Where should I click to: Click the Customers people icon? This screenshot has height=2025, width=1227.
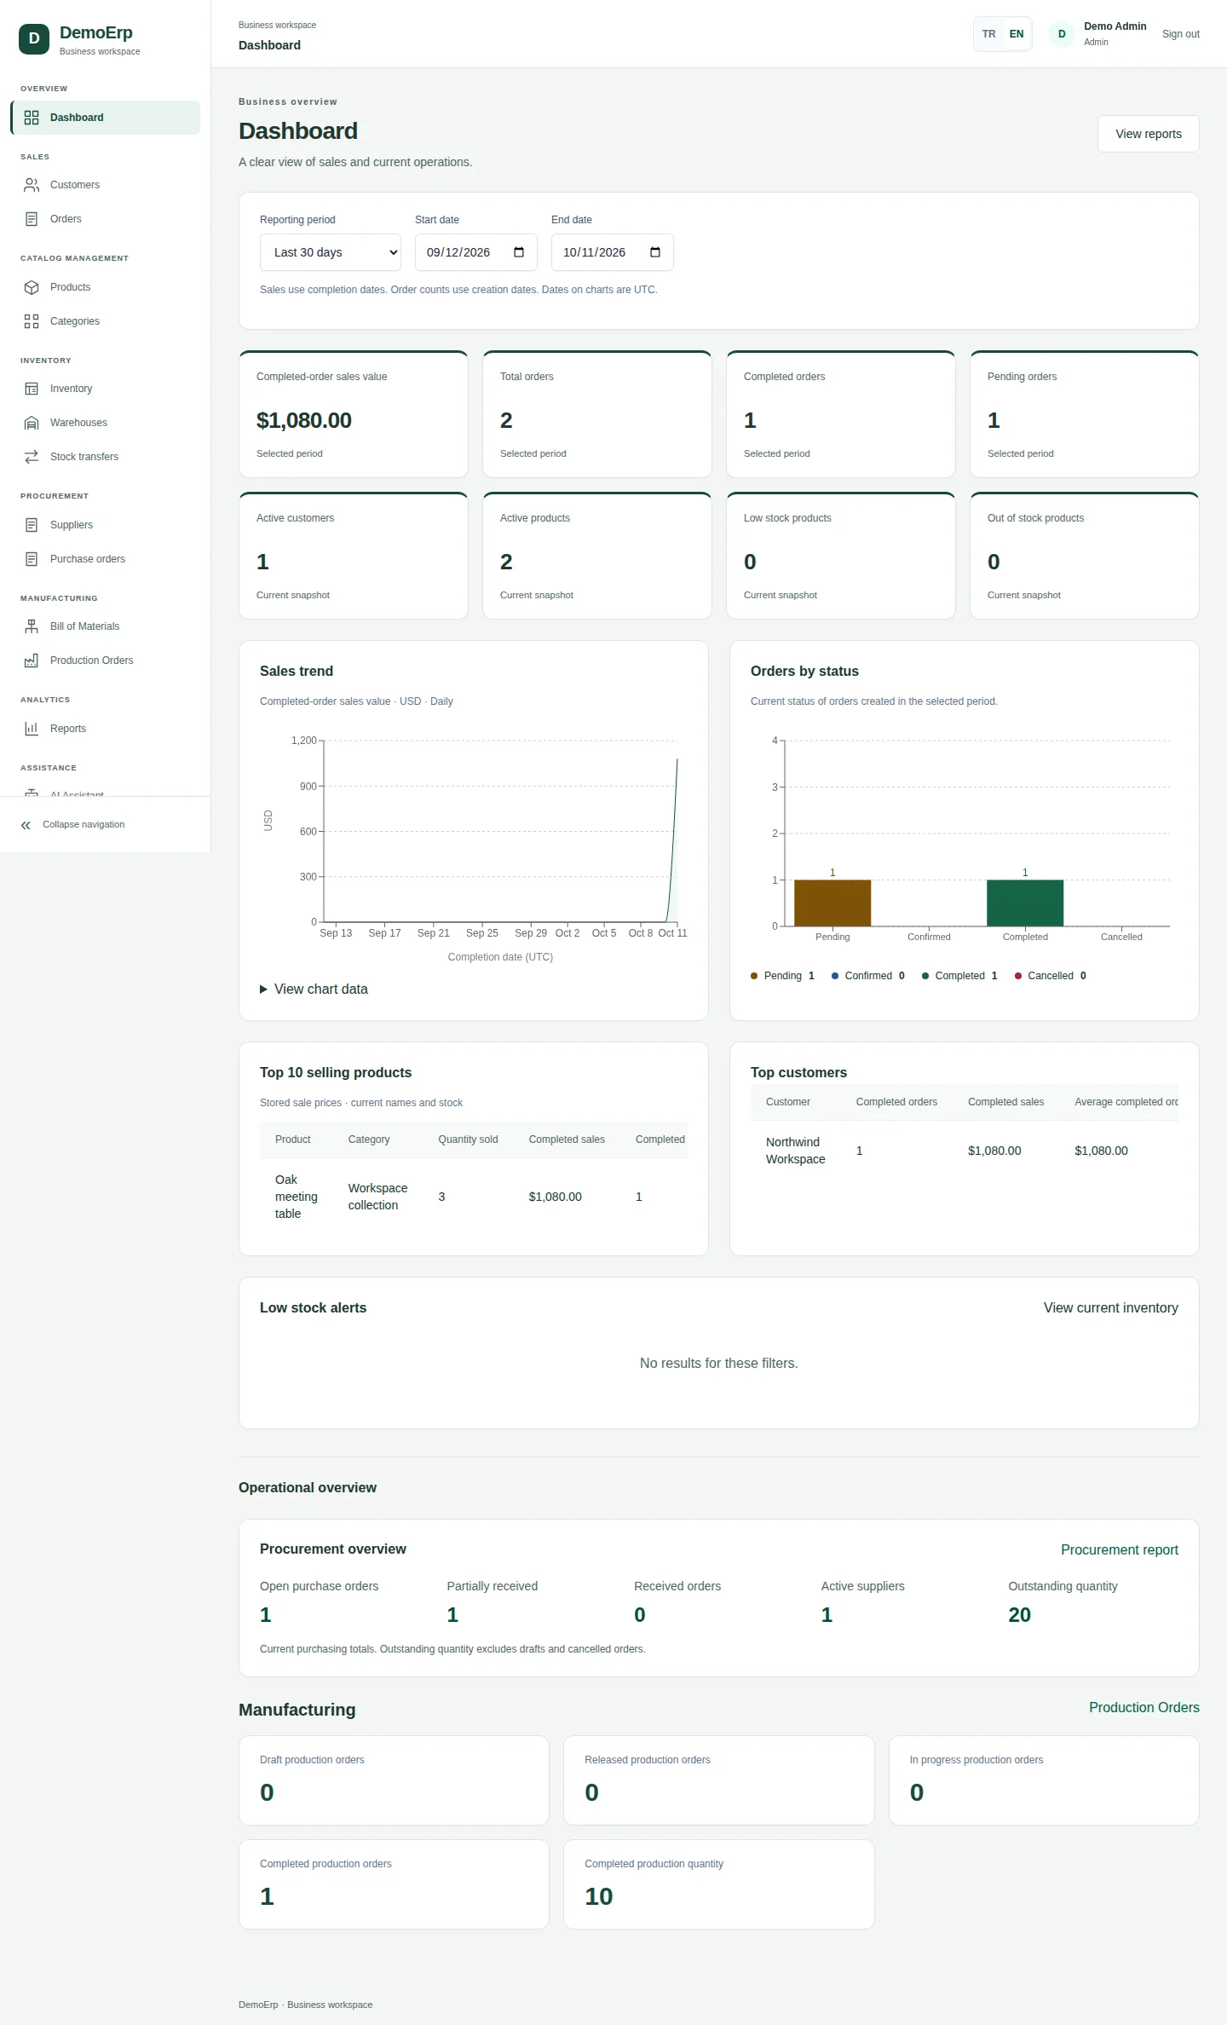click(x=32, y=185)
